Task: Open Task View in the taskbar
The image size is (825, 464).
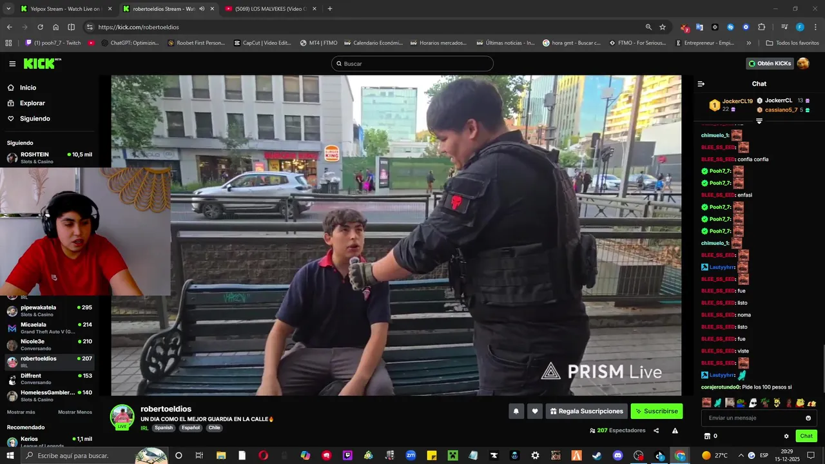Action: (199, 456)
